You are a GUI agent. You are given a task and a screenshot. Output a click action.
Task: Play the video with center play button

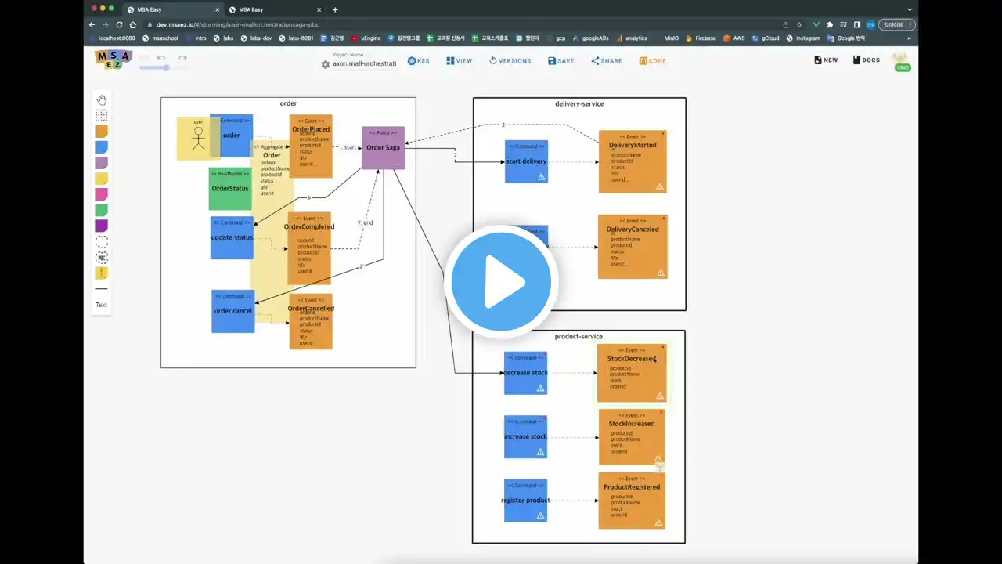click(x=502, y=282)
